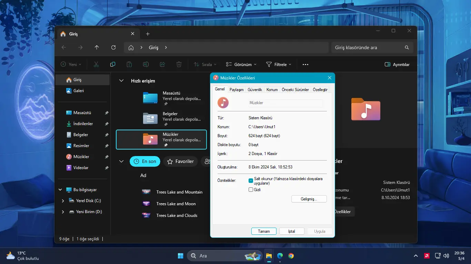Expand Yerel Disk (C:) in the sidebar
Screen dimensions: 471x264
pyautogui.click(x=63, y=201)
